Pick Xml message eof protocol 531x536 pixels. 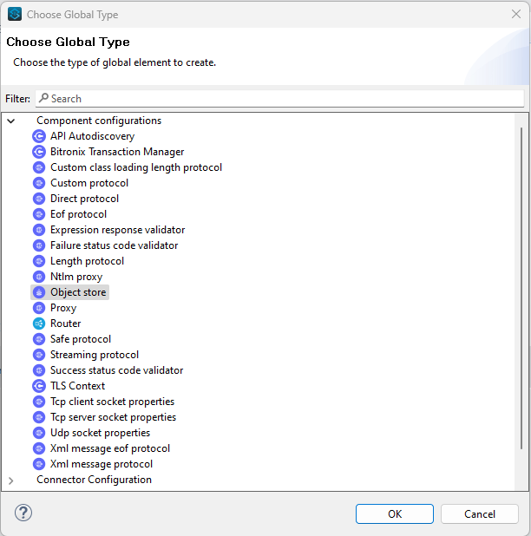[109, 448]
